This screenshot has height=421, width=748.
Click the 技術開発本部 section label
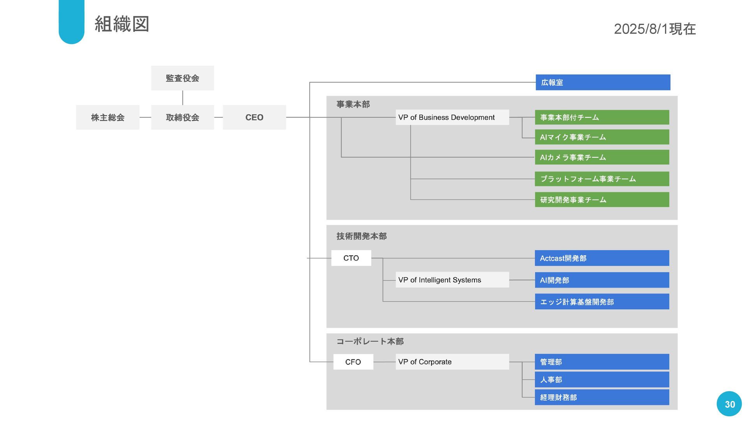coord(362,236)
